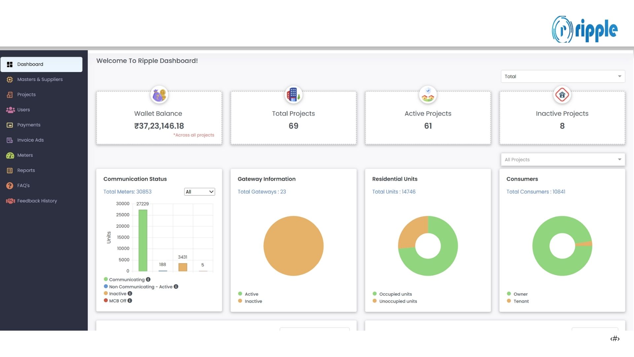Open Masters & Suppliers menu item
The height and width of the screenshot is (357, 634).
(40, 79)
